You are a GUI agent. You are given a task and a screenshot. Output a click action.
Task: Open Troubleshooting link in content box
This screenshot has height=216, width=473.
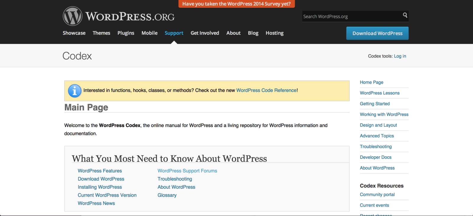[x=175, y=179]
